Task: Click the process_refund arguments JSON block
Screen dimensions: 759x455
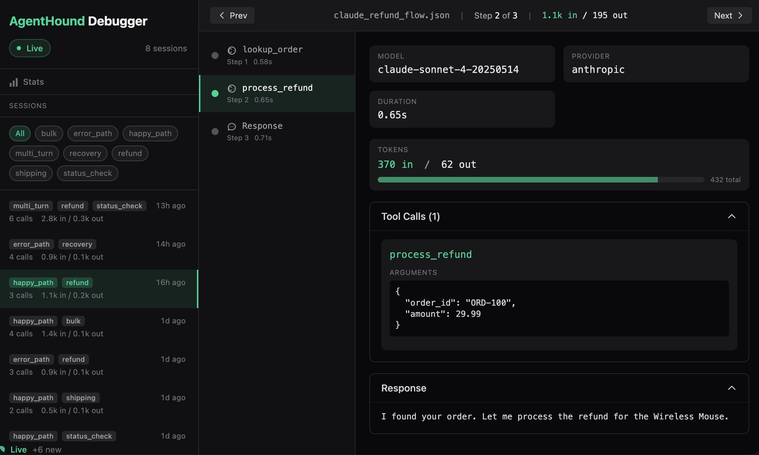Action: coord(559,308)
